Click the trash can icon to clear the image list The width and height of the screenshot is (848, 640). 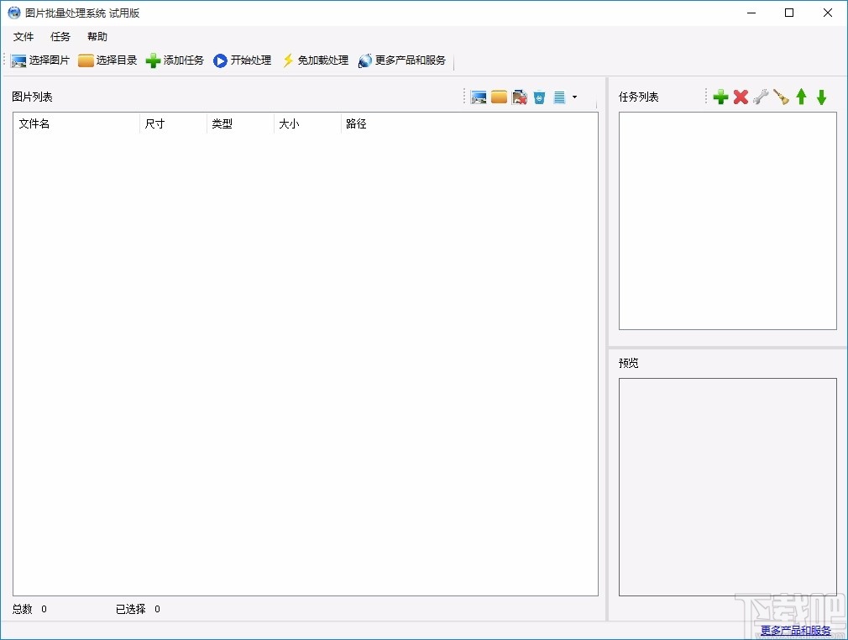[539, 97]
